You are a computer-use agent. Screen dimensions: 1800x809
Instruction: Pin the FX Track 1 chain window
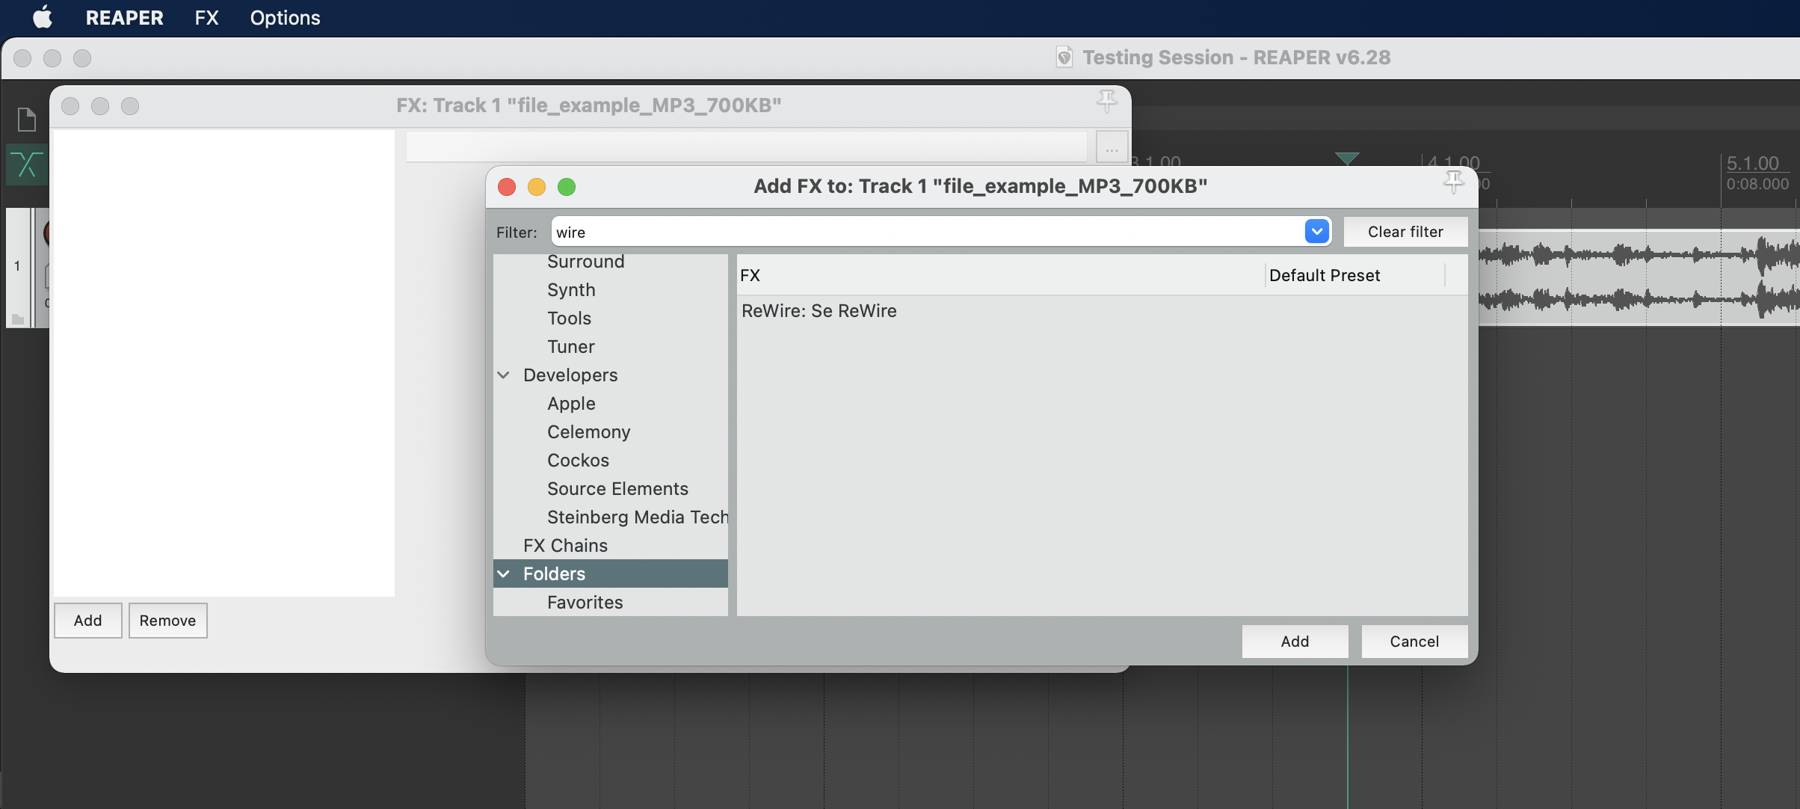click(x=1106, y=101)
